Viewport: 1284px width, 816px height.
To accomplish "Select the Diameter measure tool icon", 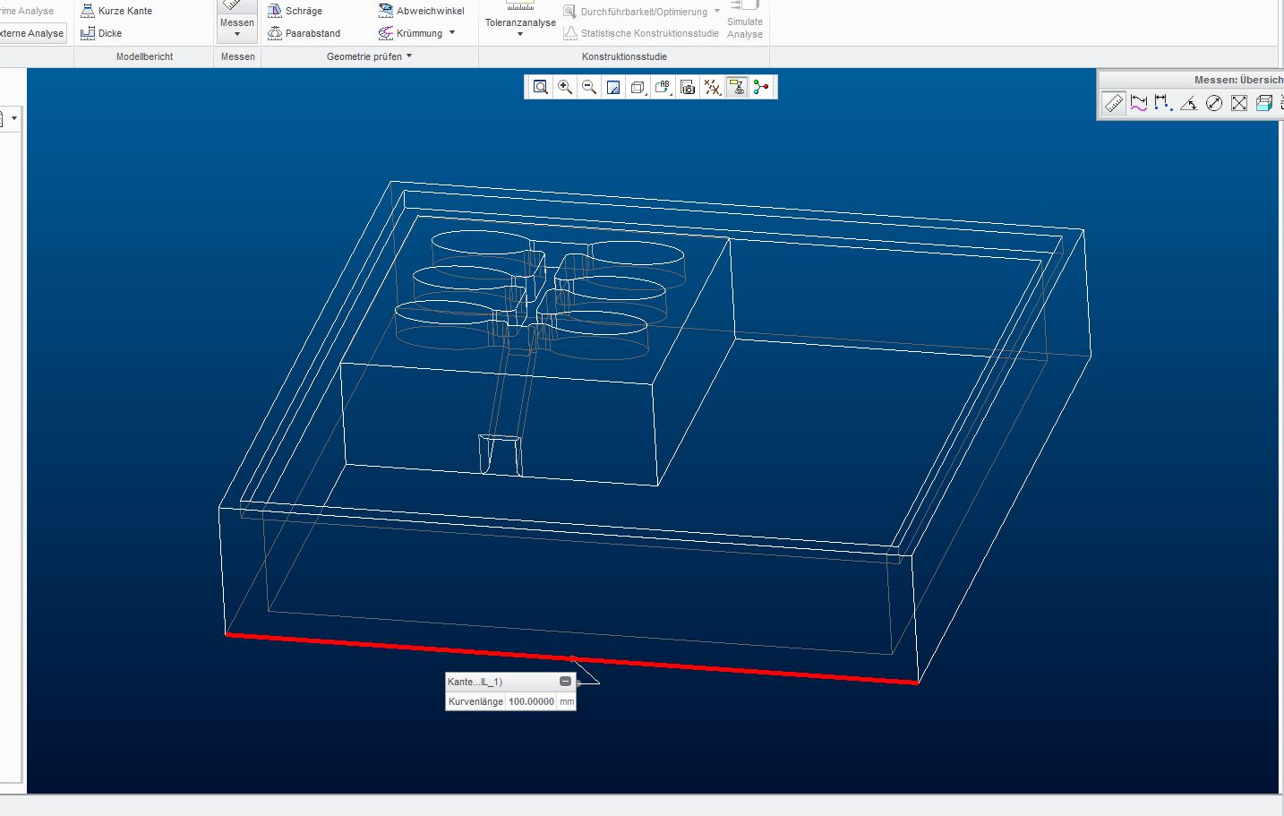I will 1214,104.
